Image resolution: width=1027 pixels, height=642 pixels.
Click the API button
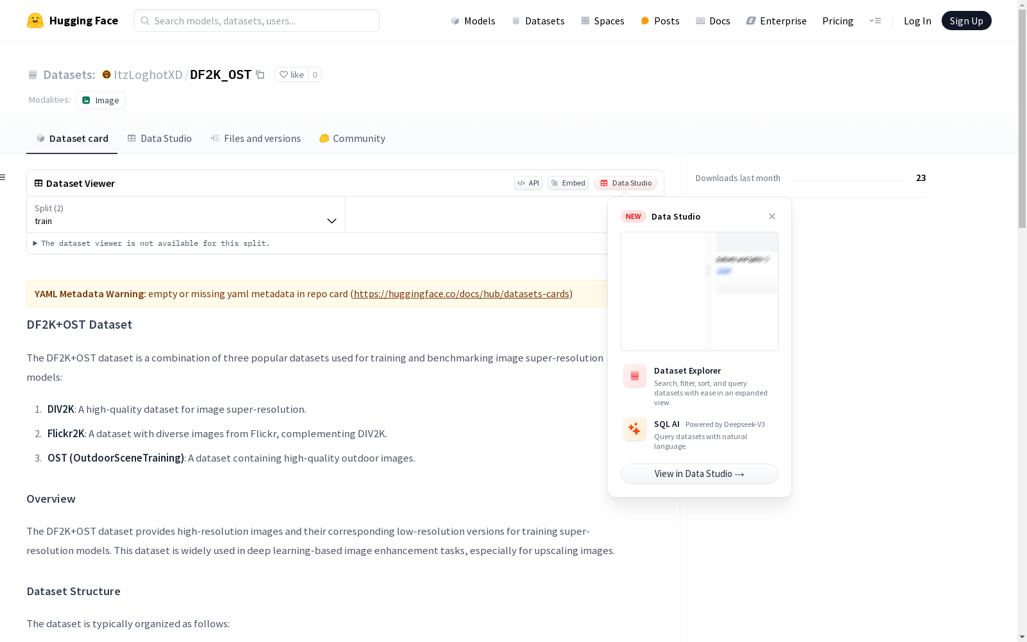coord(528,183)
